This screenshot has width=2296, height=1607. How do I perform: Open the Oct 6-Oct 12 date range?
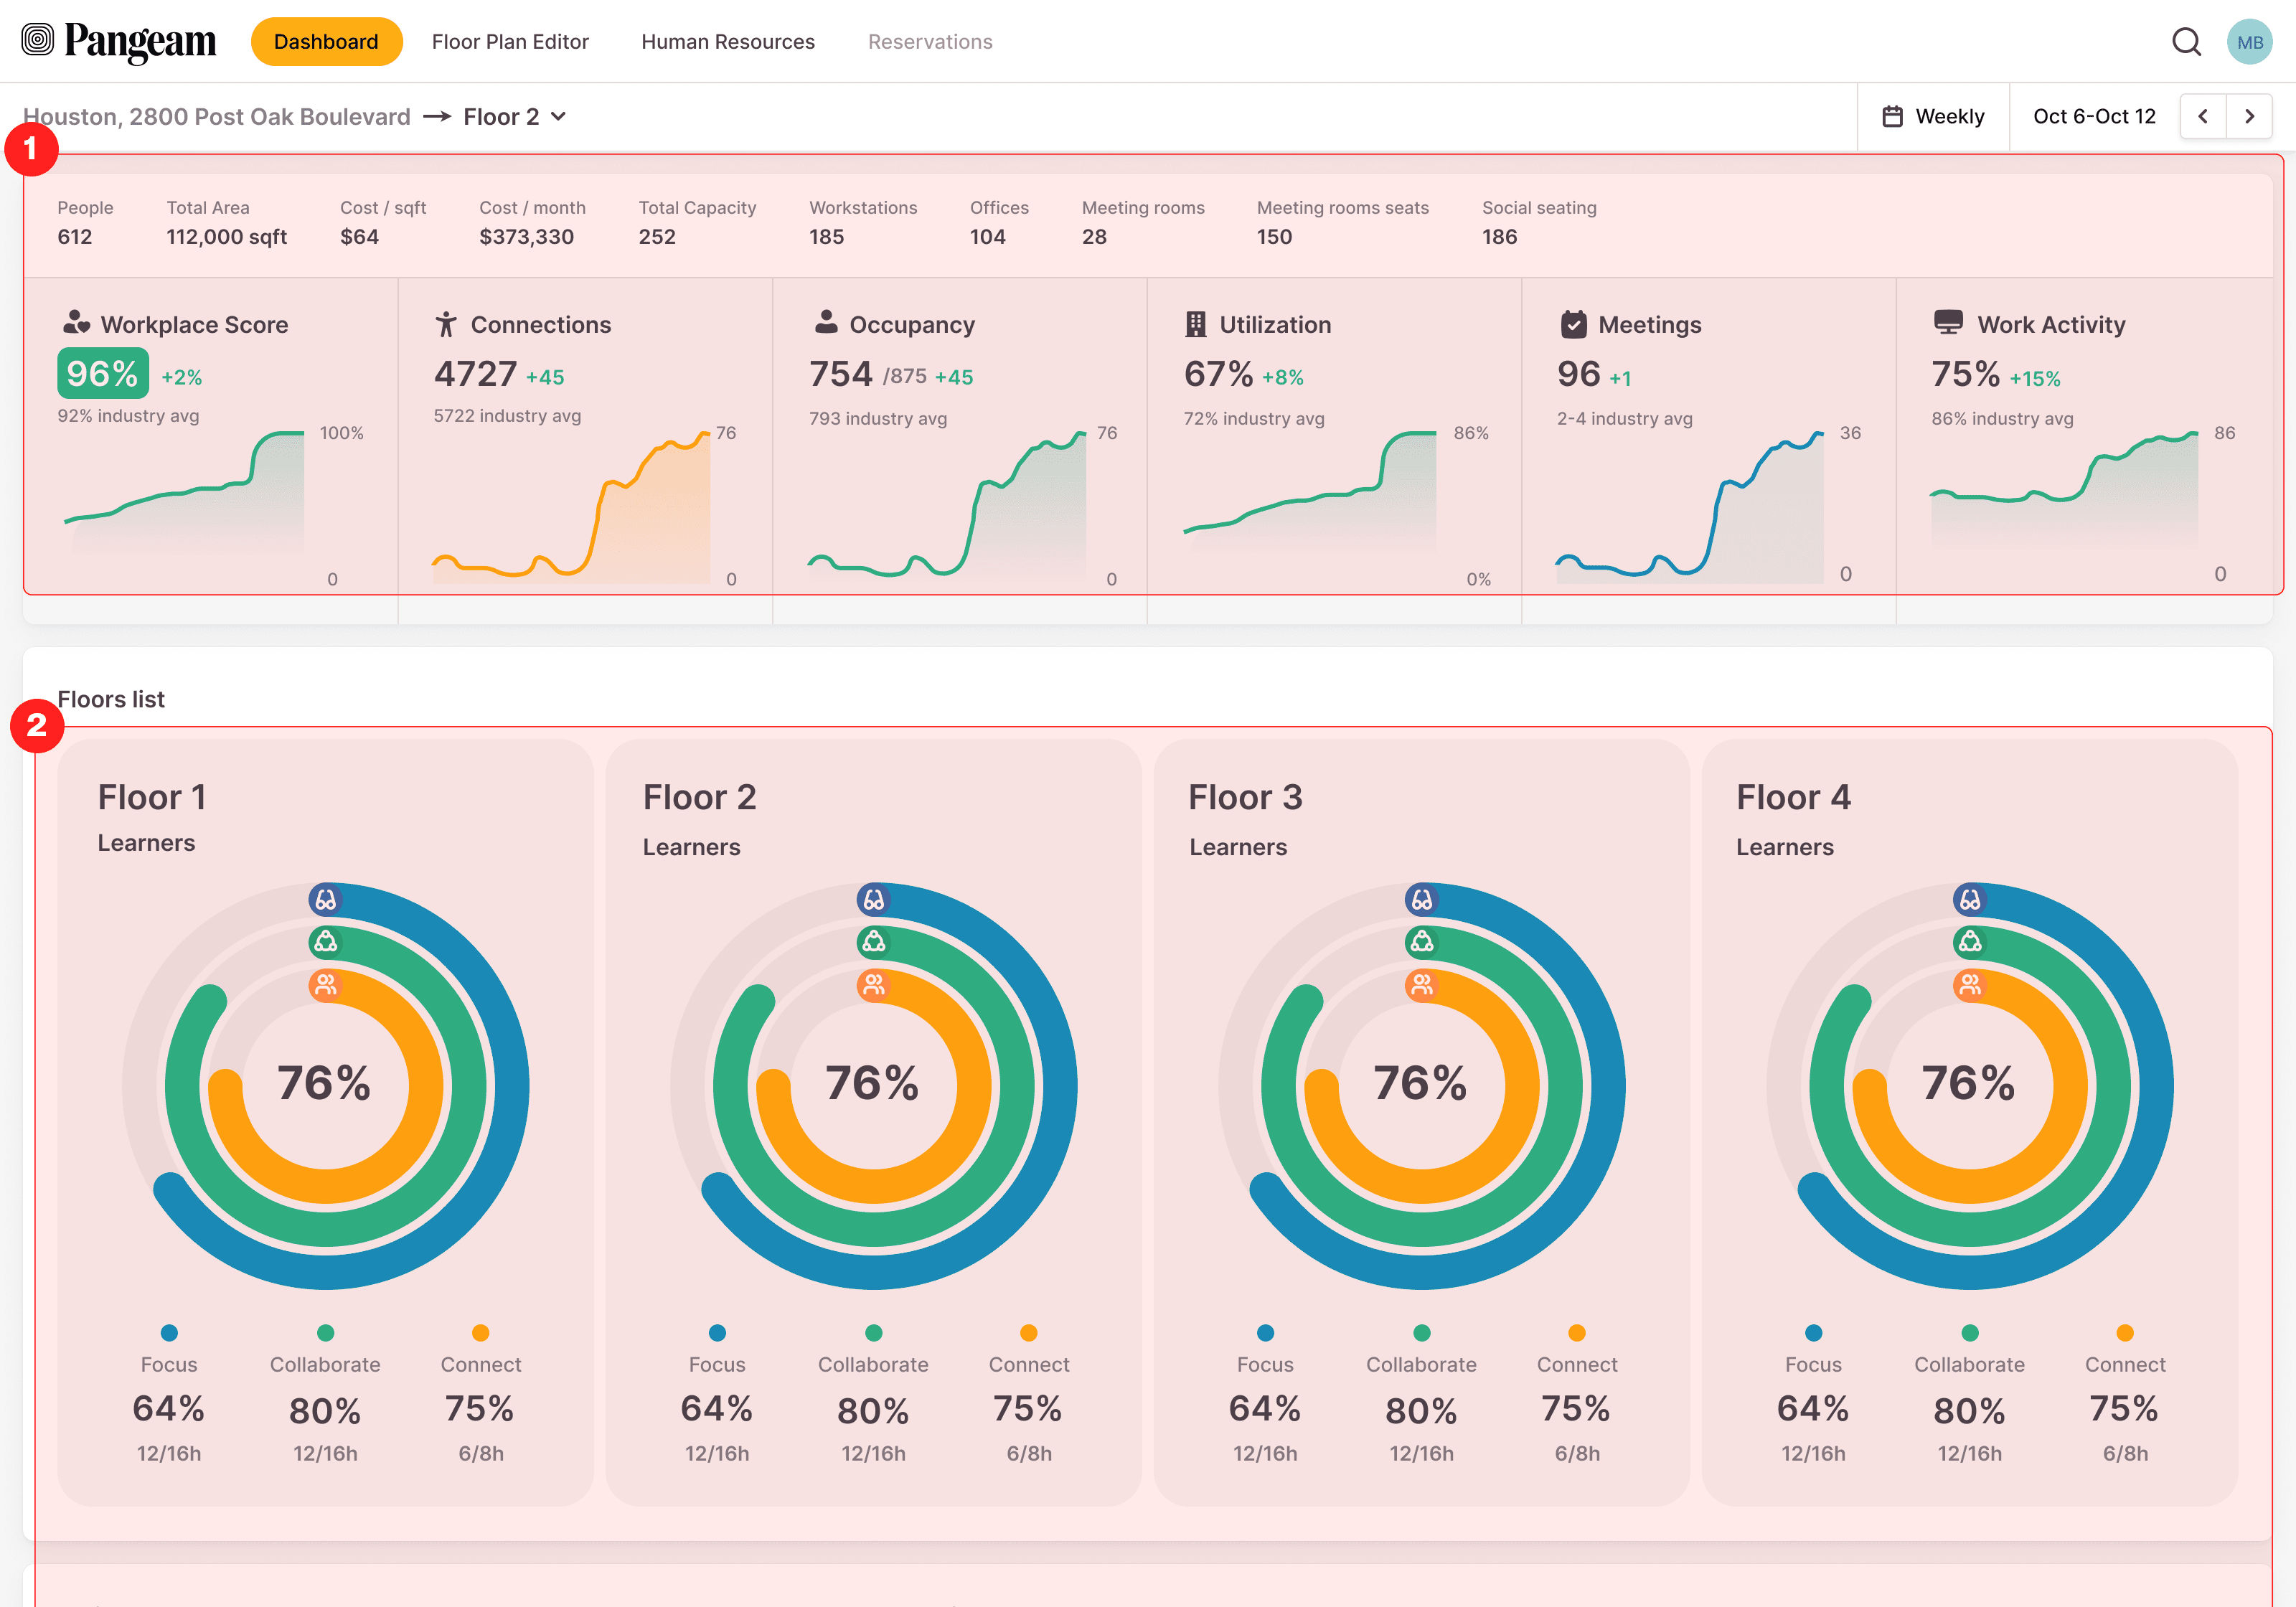(2094, 117)
